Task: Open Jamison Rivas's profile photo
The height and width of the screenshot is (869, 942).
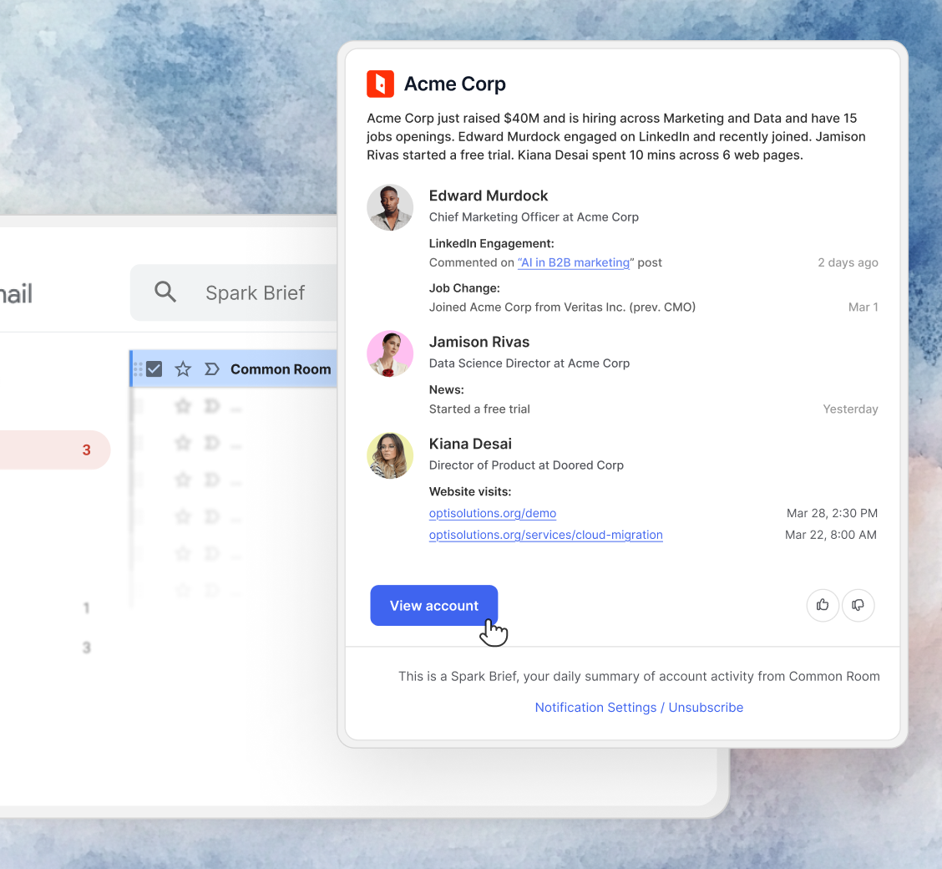Action: coord(390,353)
